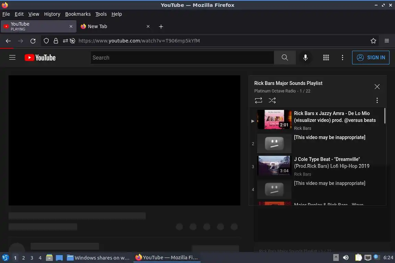Open the J Cole Type Beat Dreamville title
The width and height of the screenshot is (395, 263).
[332, 163]
